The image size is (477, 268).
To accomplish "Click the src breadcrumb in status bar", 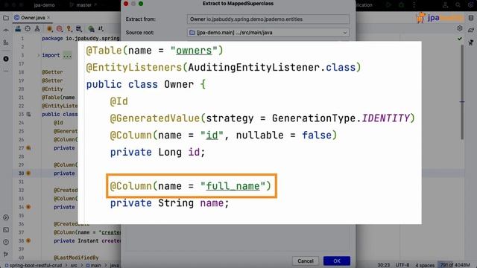I will [74, 265].
